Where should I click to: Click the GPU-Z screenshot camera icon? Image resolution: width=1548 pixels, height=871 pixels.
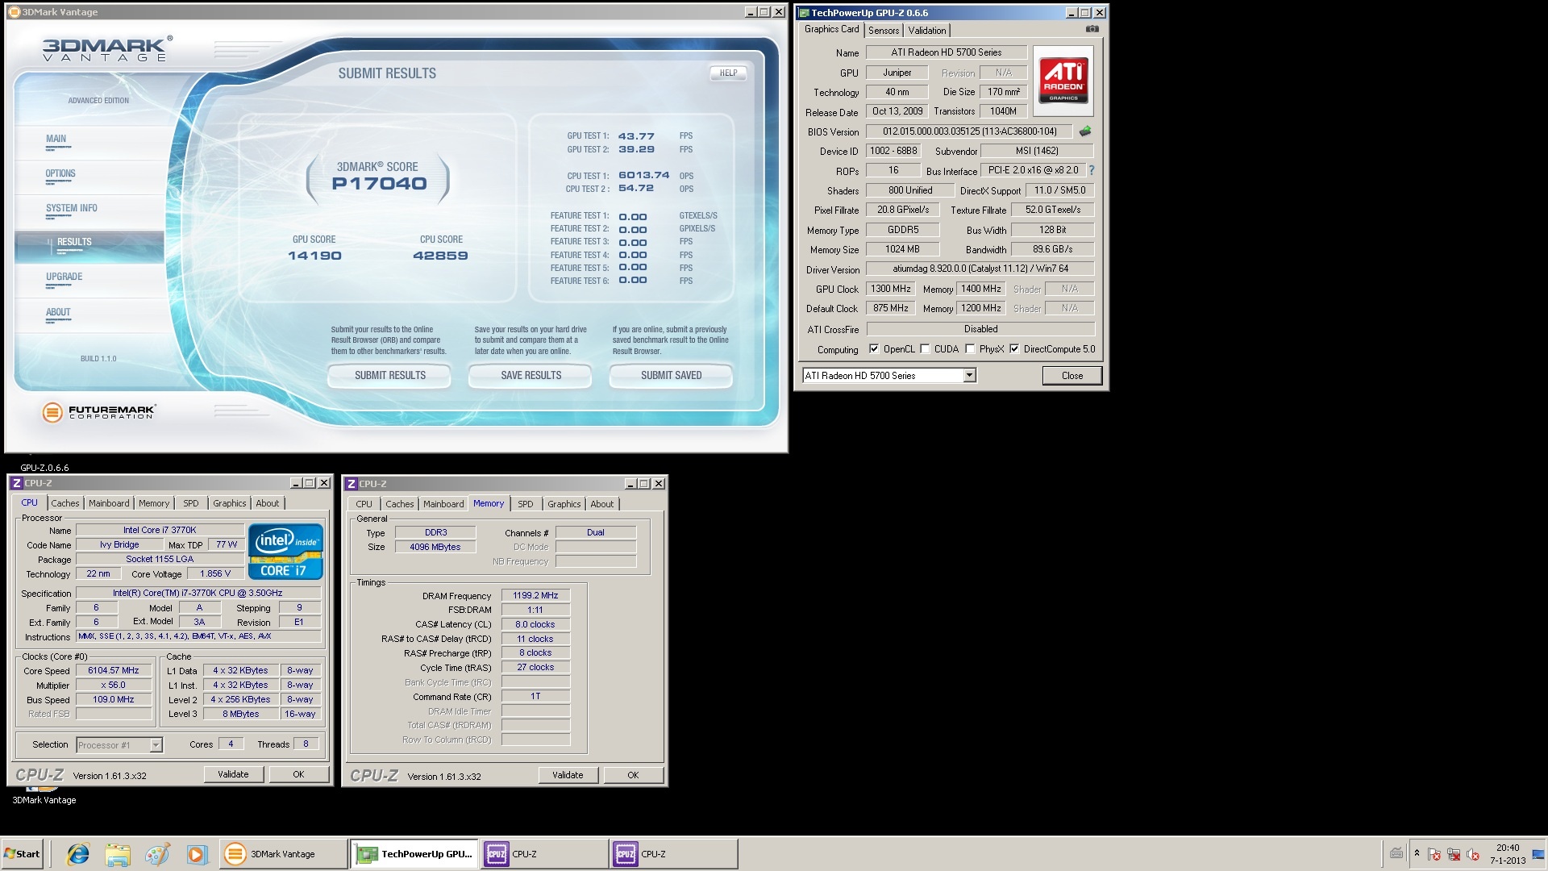[x=1092, y=29]
